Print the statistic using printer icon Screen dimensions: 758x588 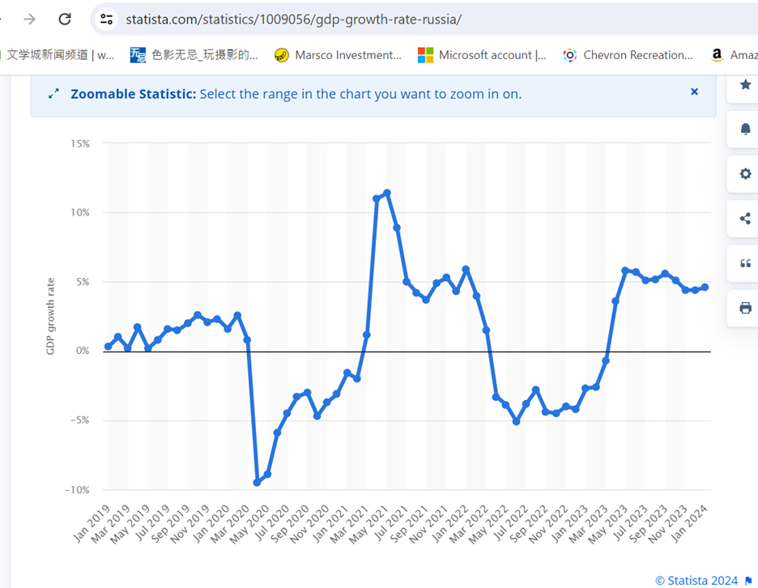[745, 308]
